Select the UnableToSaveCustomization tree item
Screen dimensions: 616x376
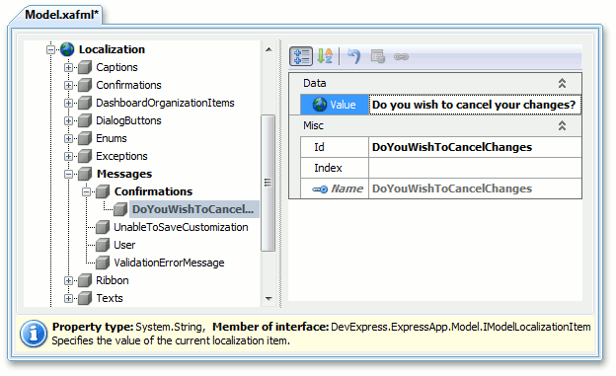pos(181,227)
